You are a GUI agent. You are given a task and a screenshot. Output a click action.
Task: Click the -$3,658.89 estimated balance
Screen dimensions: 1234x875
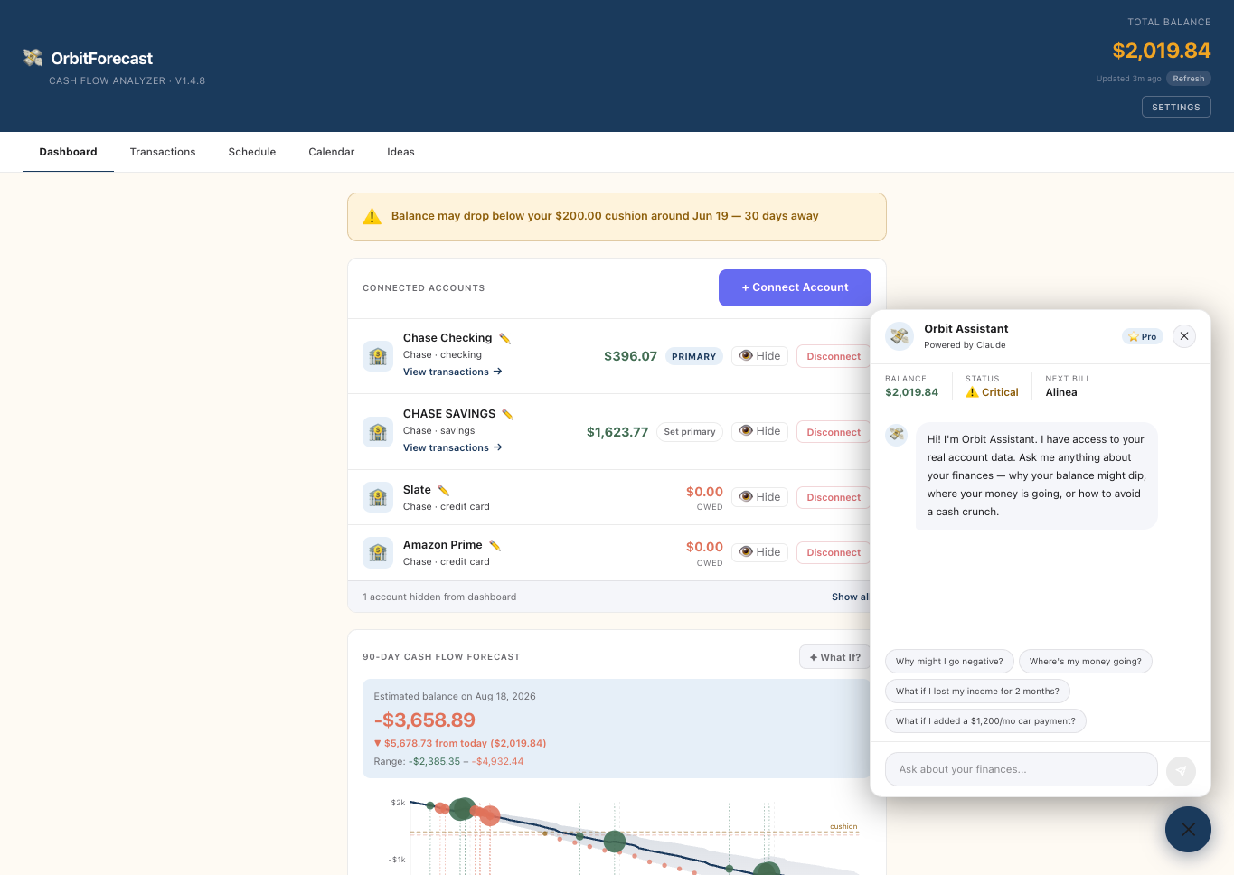pyautogui.click(x=424, y=720)
